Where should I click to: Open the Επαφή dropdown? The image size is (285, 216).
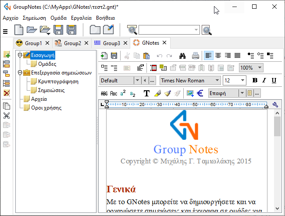242,93
